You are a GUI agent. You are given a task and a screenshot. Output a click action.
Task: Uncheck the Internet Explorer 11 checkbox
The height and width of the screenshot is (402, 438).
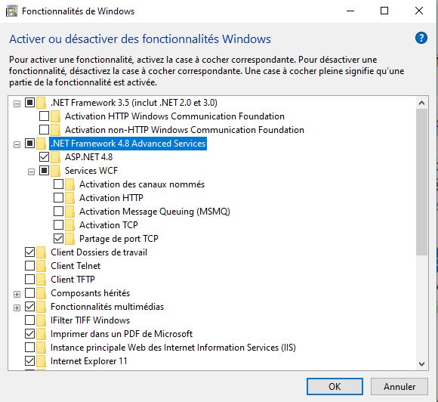(30, 361)
